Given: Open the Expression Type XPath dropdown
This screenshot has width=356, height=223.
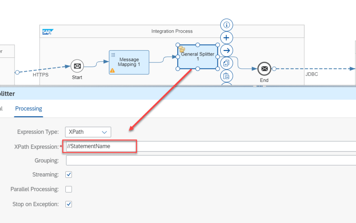Looking at the screenshot, I should (x=88, y=132).
